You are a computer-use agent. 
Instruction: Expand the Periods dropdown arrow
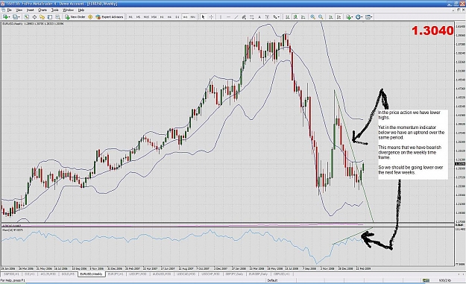(x=362, y=17)
